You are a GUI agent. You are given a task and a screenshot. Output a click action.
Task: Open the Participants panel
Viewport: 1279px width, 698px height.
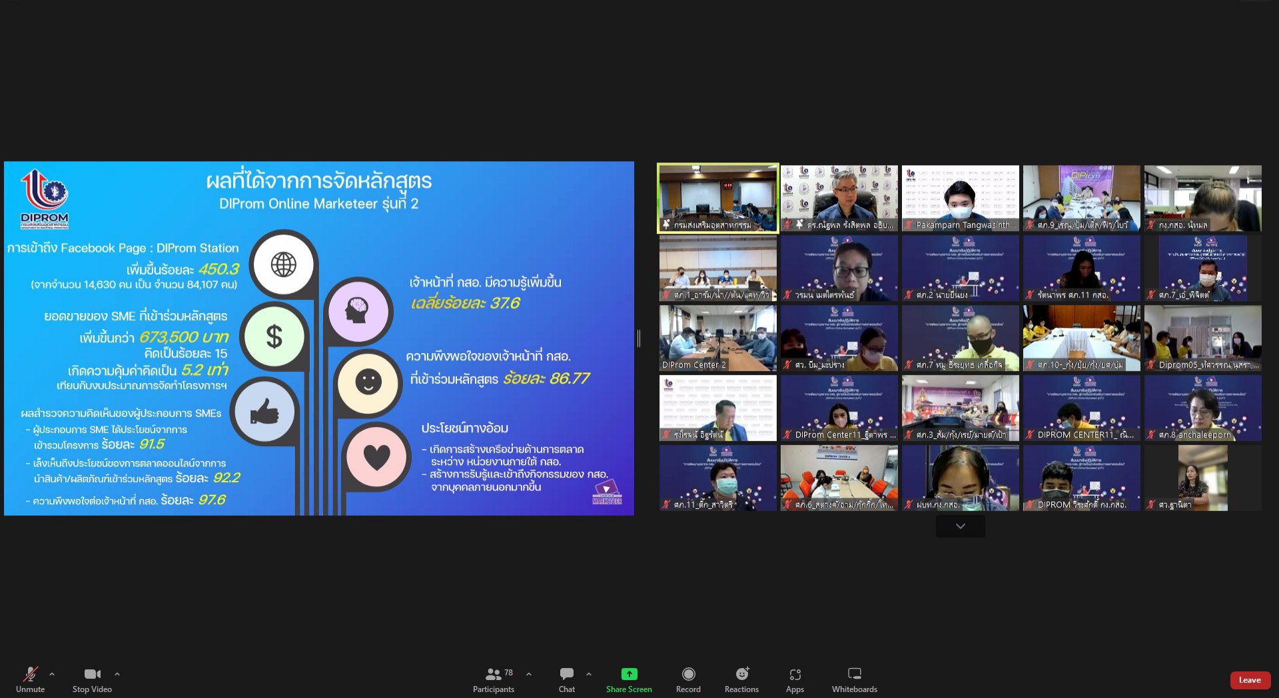[x=494, y=679]
